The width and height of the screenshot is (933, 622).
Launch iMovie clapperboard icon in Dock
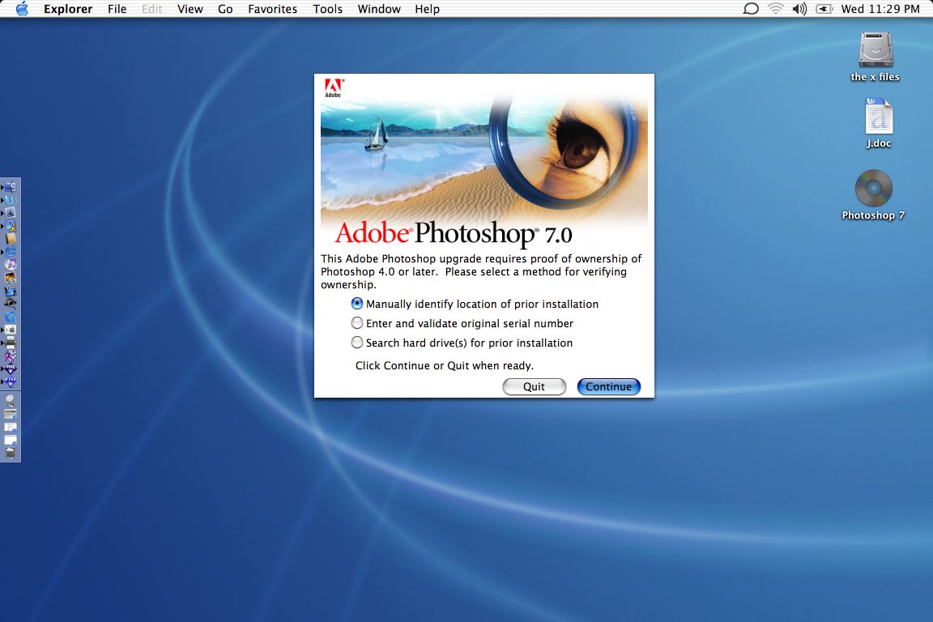(11, 291)
